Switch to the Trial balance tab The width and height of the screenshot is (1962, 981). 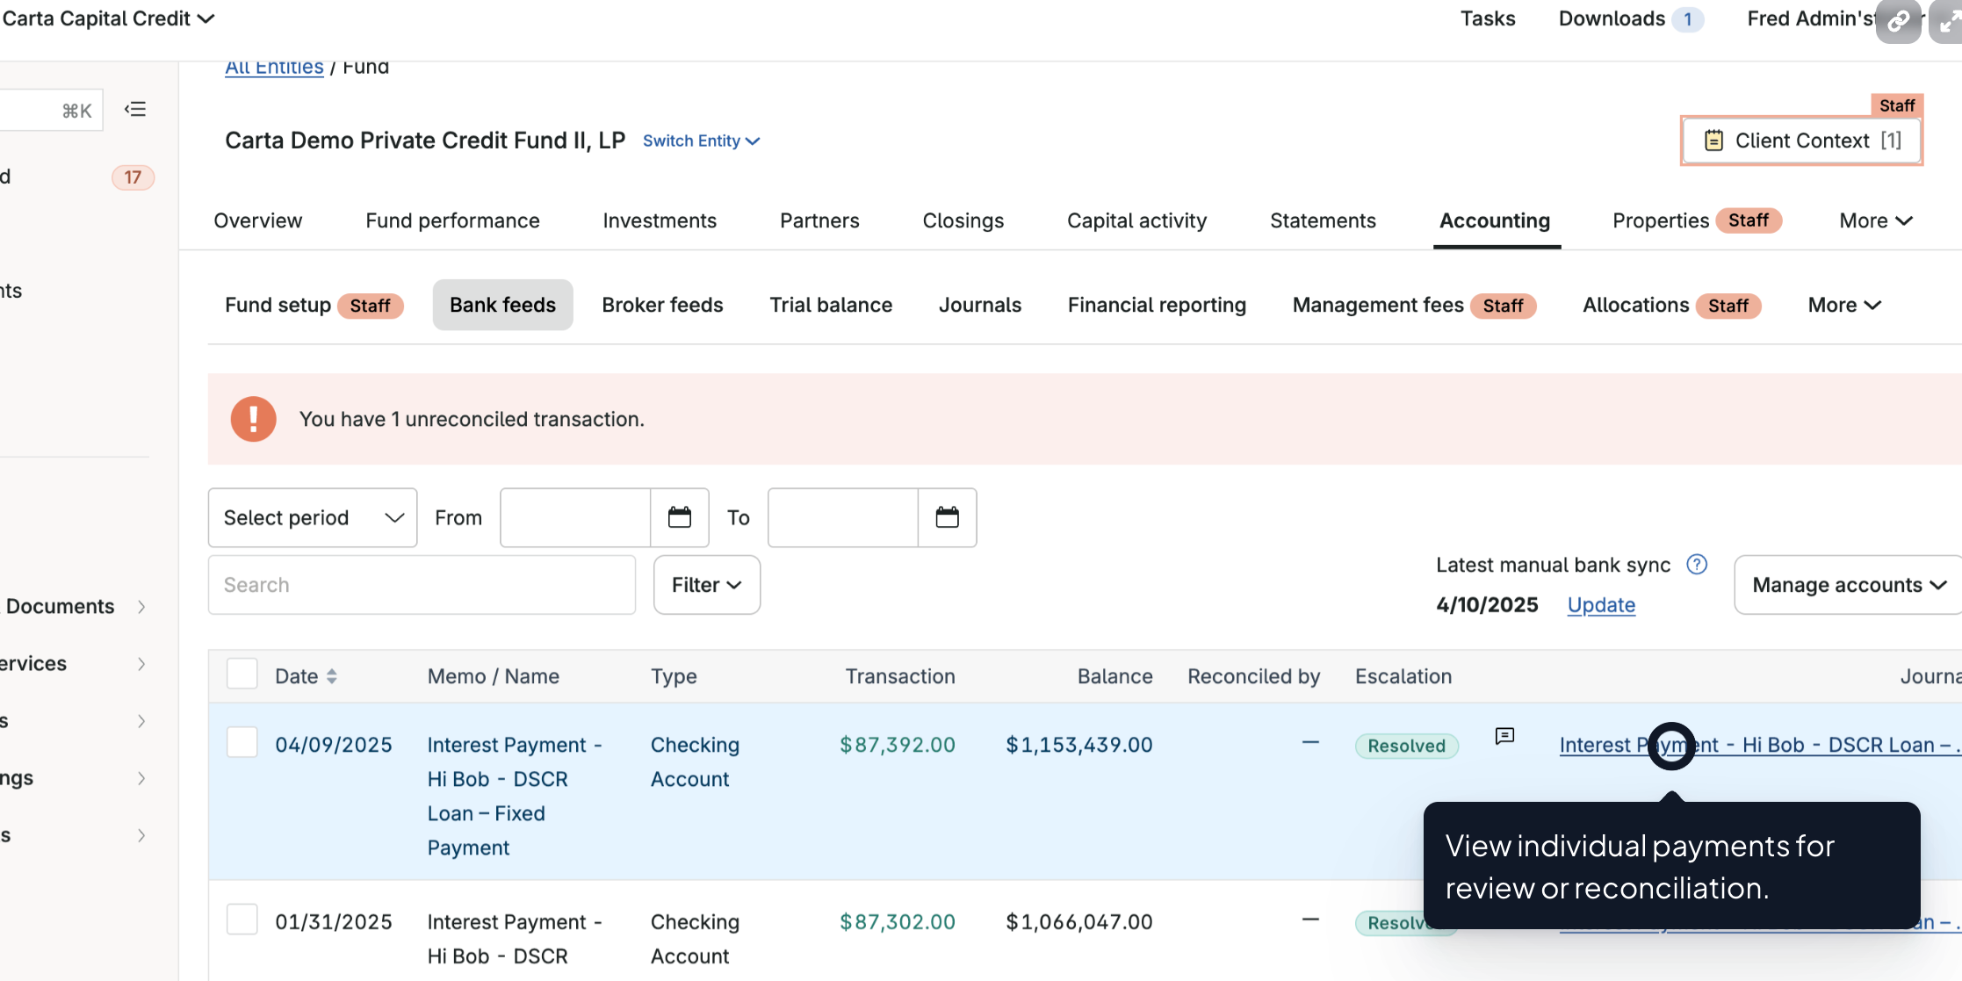(x=831, y=305)
